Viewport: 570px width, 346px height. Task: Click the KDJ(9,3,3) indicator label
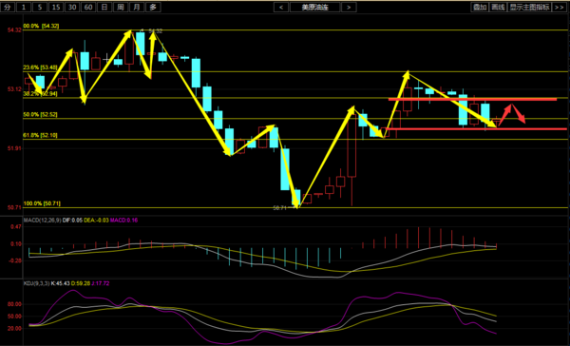pyautogui.click(x=36, y=283)
